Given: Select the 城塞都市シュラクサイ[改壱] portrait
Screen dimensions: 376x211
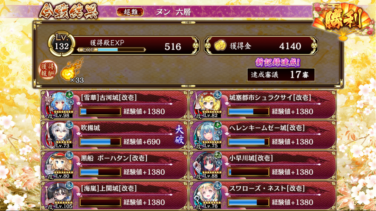Looking at the screenshot, I should pos(208,105).
